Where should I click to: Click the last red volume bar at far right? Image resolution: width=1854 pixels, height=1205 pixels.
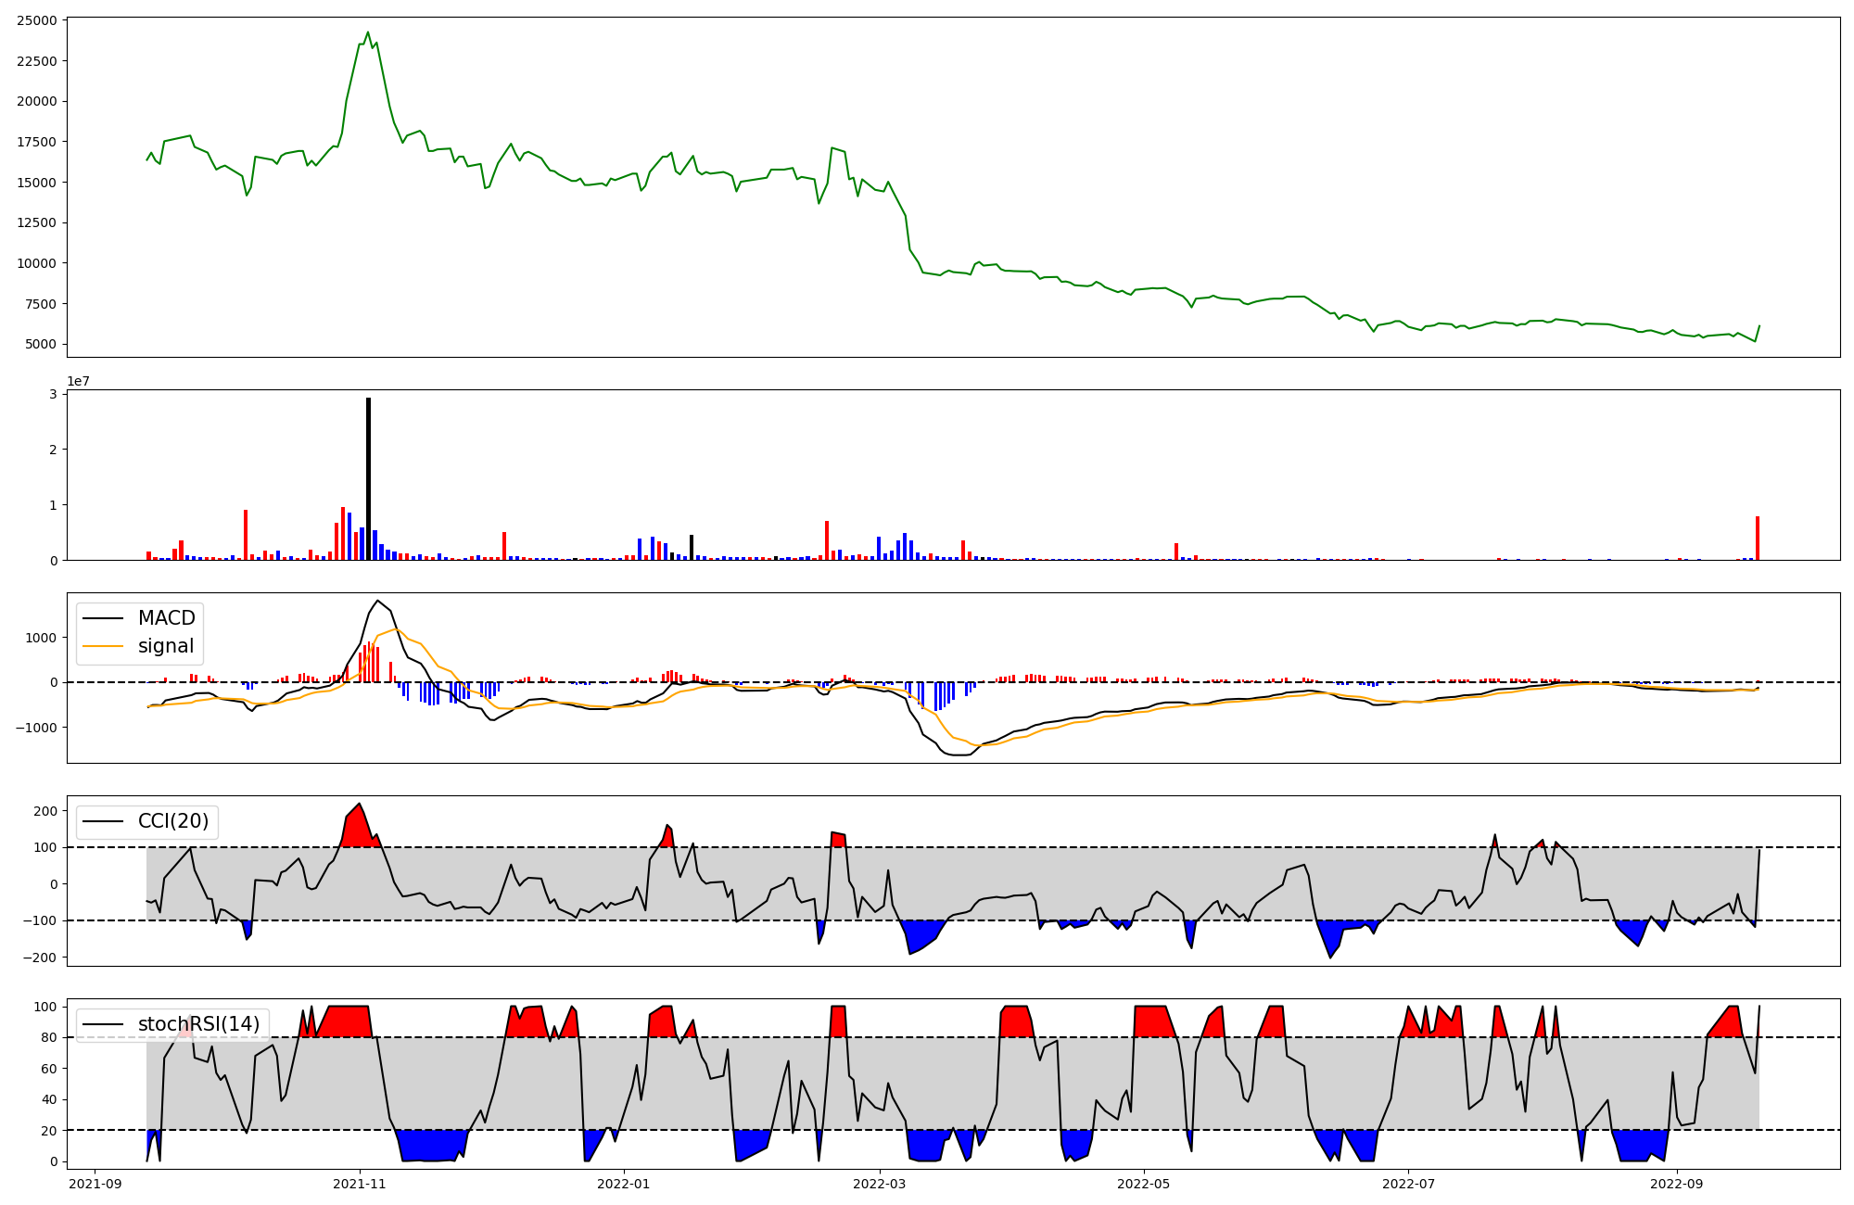point(1758,539)
